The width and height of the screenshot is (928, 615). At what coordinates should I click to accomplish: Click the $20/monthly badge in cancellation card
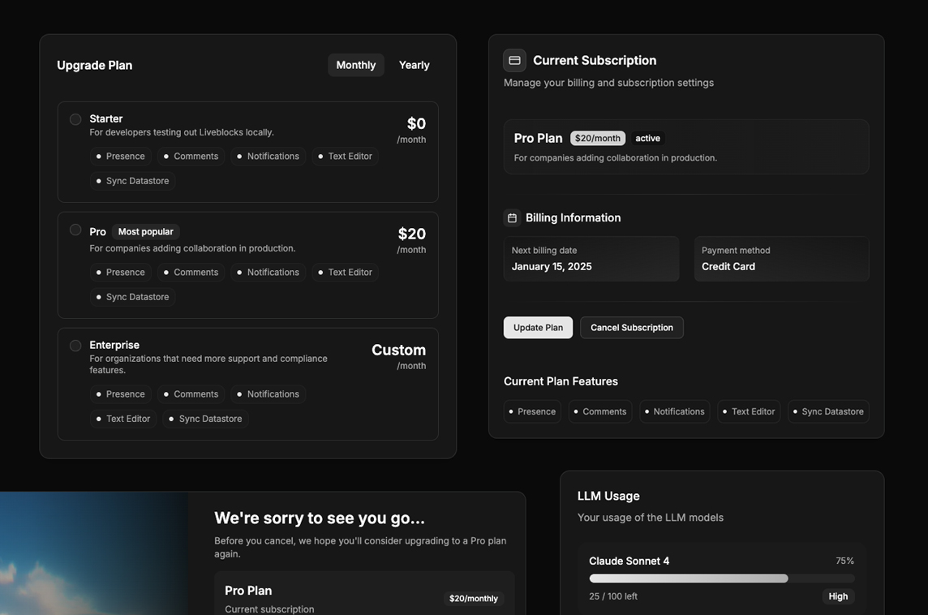(x=474, y=599)
